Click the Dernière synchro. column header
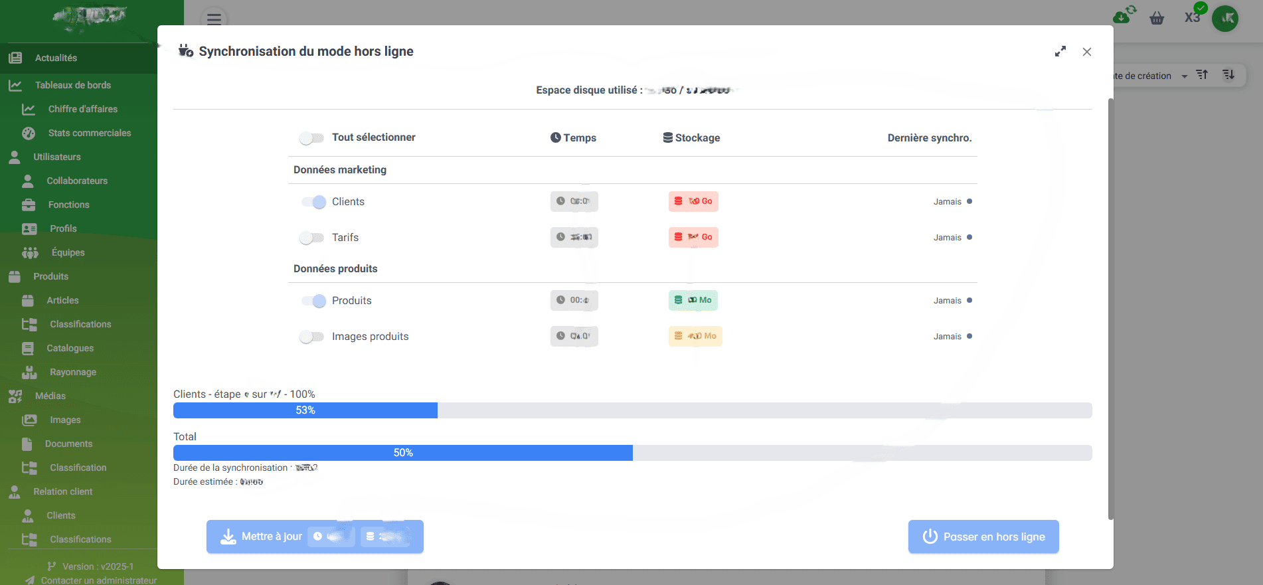Image resolution: width=1263 pixels, height=585 pixels. tap(930, 138)
